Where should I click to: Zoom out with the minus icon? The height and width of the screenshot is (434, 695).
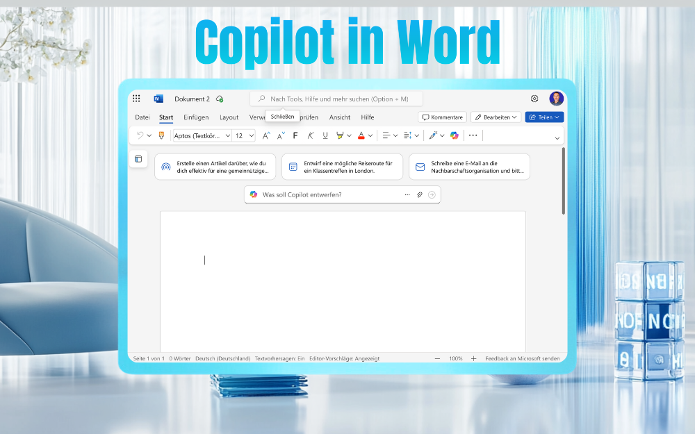tap(437, 358)
